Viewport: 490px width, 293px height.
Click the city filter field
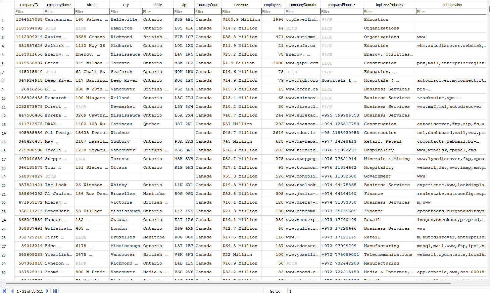click(x=126, y=12)
